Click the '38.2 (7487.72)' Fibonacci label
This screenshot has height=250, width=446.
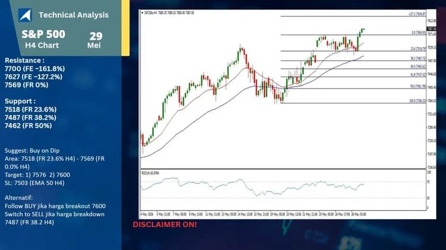pos(418,59)
